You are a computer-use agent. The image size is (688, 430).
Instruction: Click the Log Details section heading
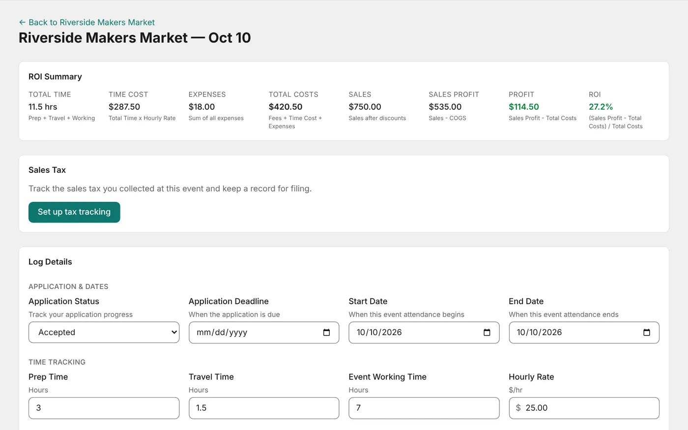point(50,262)
